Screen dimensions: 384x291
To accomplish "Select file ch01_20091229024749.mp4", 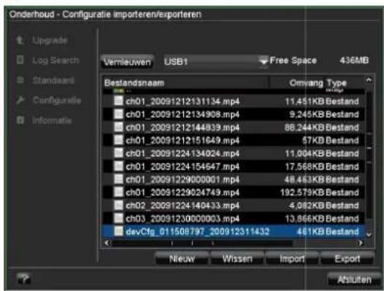I will 233,193.
